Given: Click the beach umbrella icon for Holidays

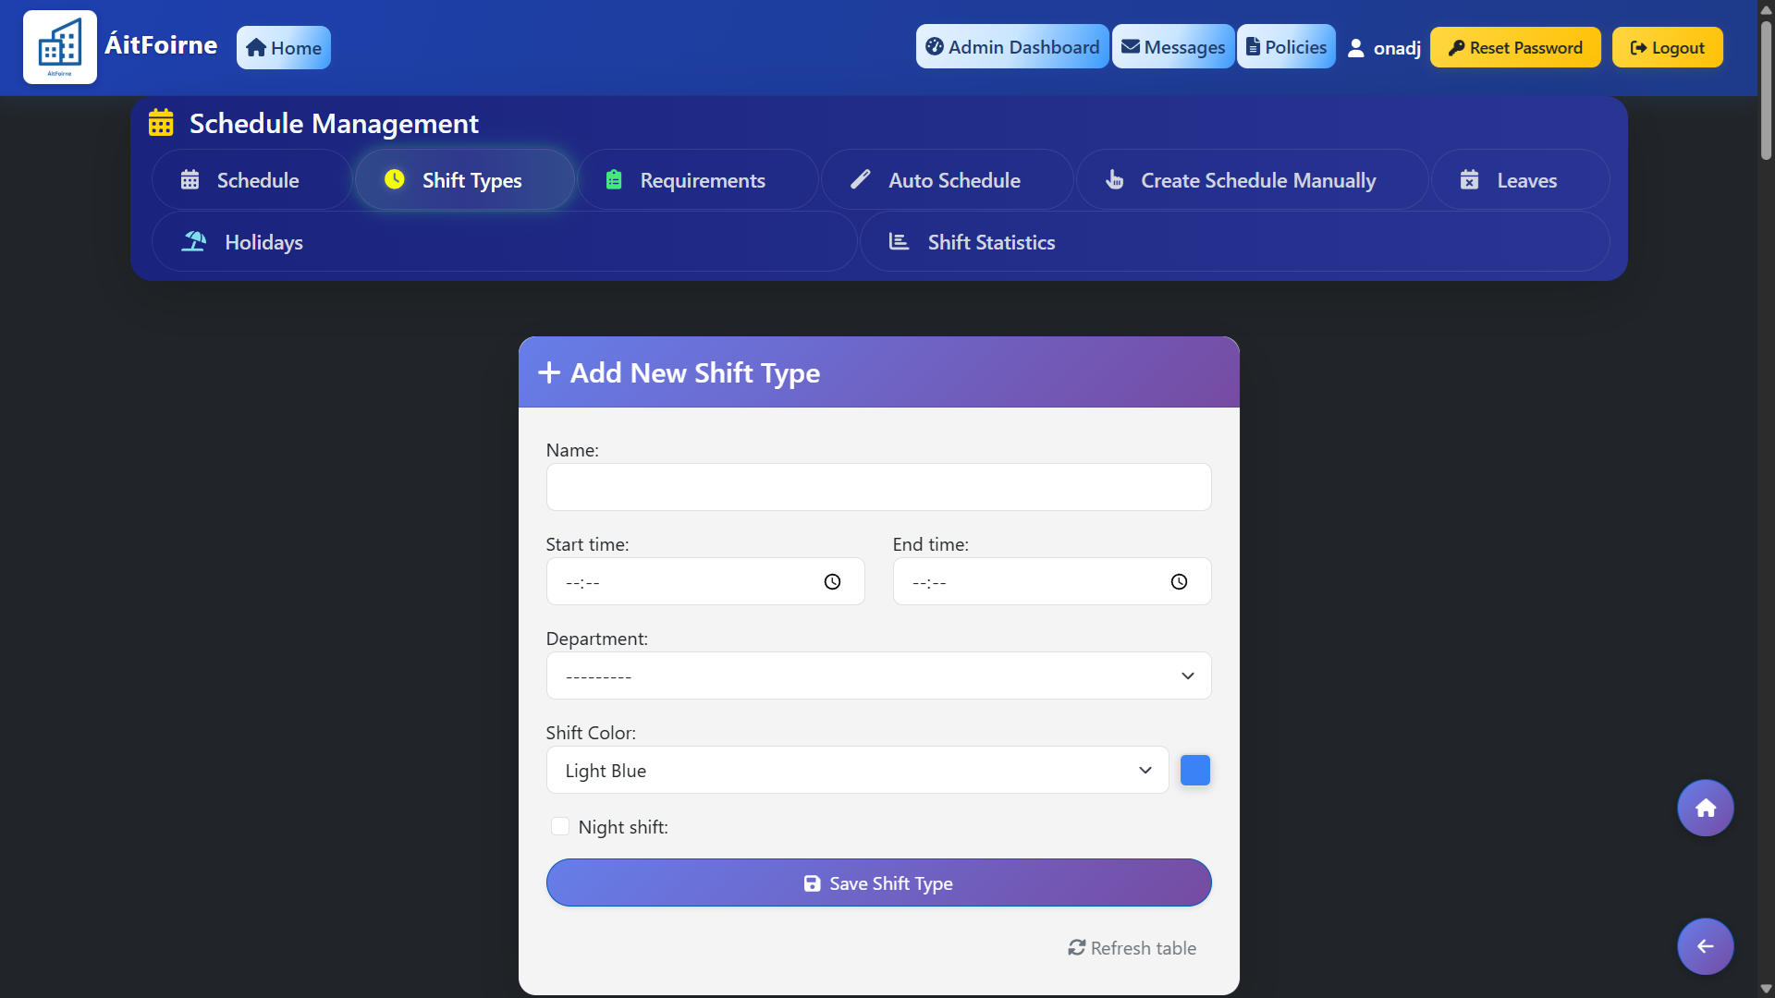Looking at the screenshot, I should (193, 241).
